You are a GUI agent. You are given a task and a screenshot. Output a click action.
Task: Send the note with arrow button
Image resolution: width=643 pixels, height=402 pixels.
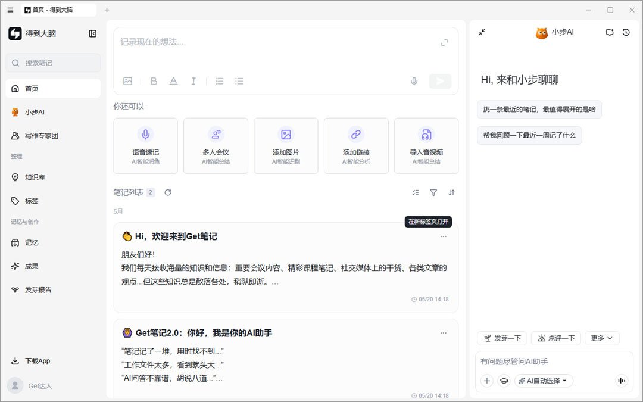coord(440,81)
